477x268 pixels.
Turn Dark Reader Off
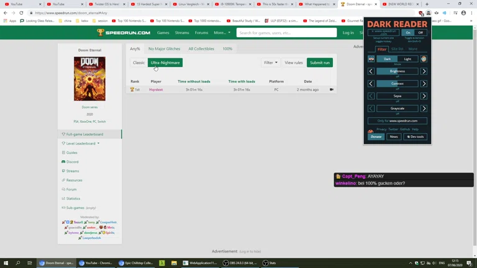point(420,33)
